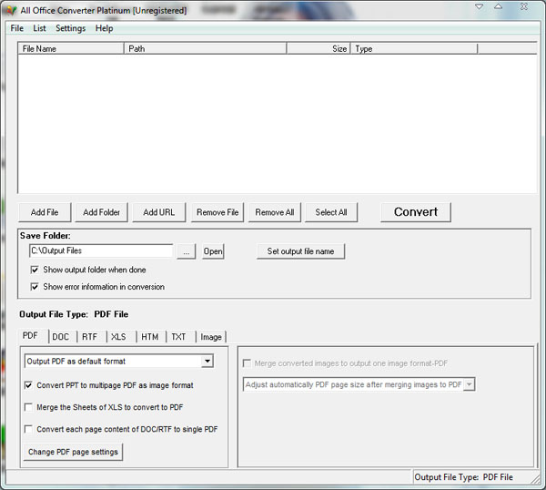Screen dimensions: 546x490
Task: Click the window minimize arrow button
Action: 480,6
